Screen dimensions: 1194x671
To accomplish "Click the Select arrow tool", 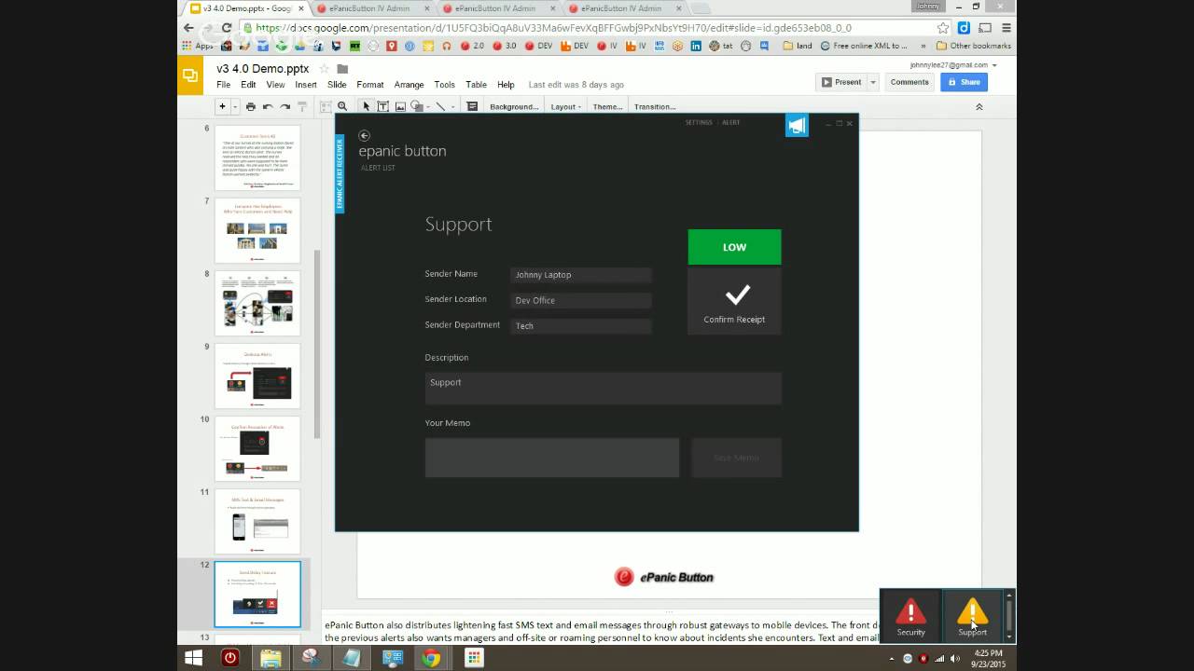I will click(x=367, y=106).
